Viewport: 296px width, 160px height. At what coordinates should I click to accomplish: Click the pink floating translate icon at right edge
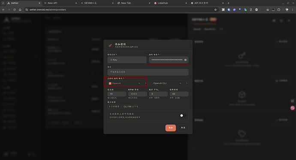tap(293, 108)
